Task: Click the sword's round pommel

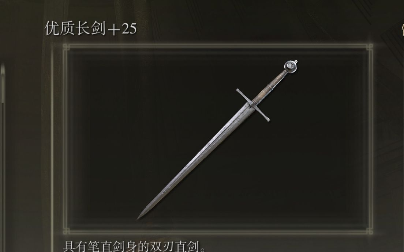Action: [x=291, y=66]
